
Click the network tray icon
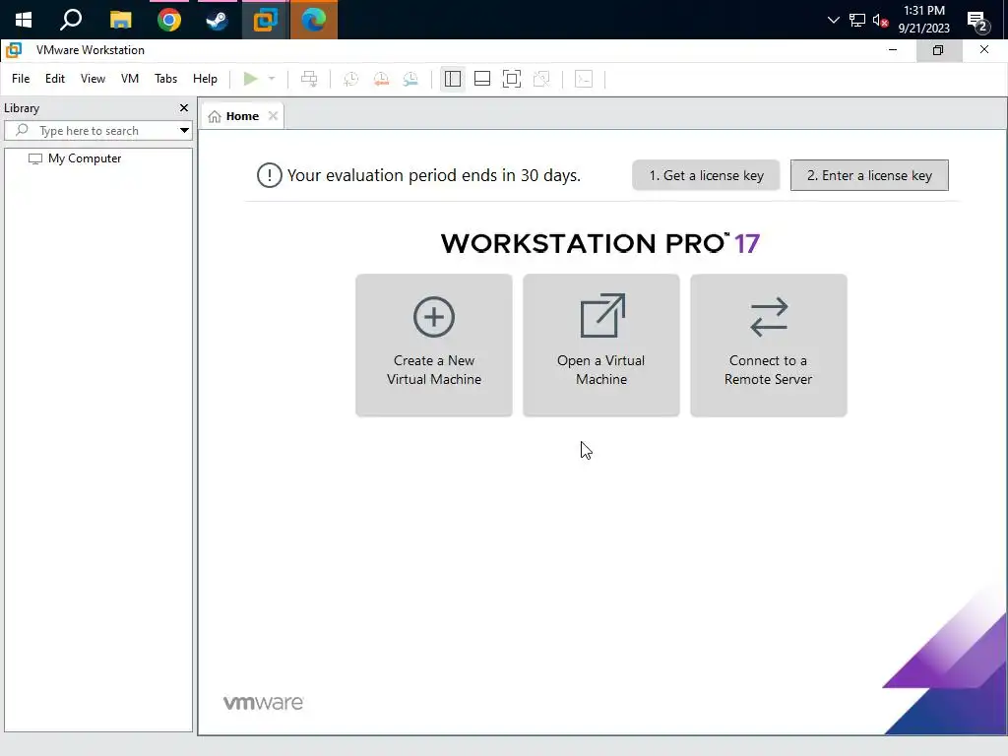click(x=857, y=20)
